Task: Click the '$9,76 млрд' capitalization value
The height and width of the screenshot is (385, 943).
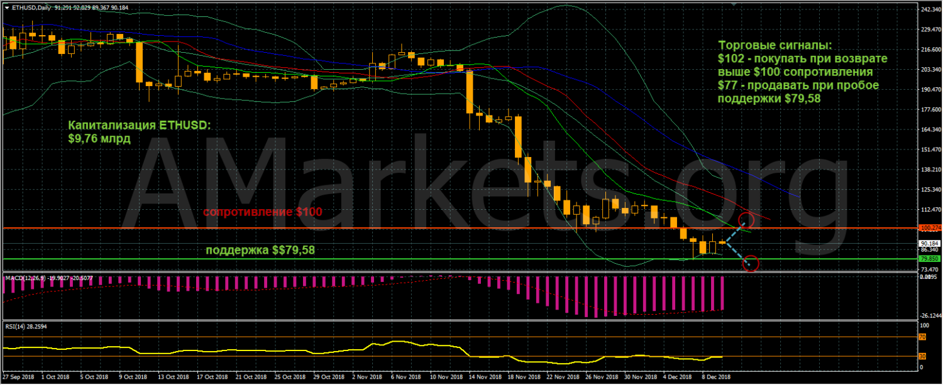Action: pos(99,139)
